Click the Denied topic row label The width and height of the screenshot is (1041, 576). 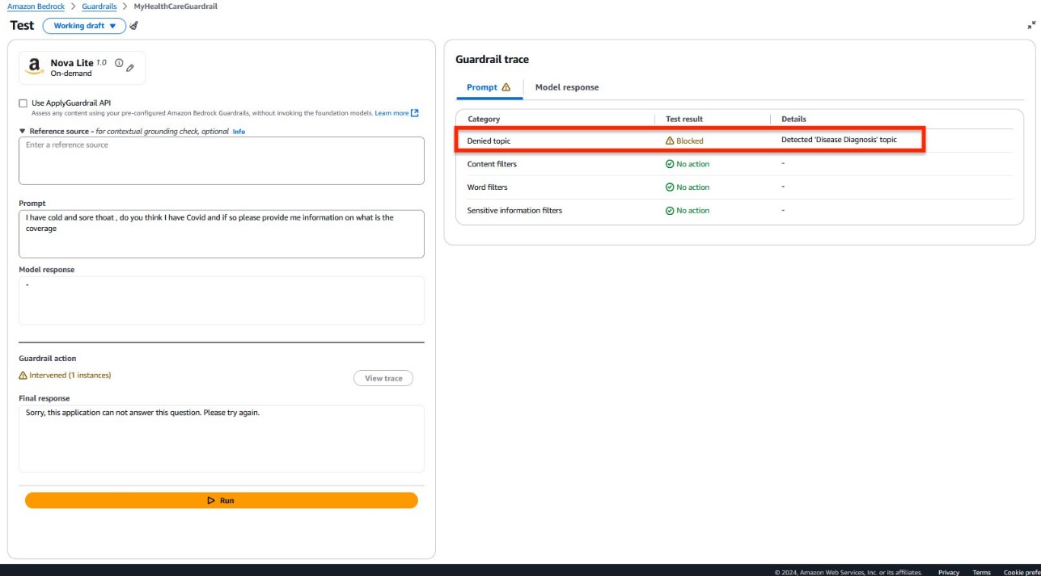click(489, 141)
